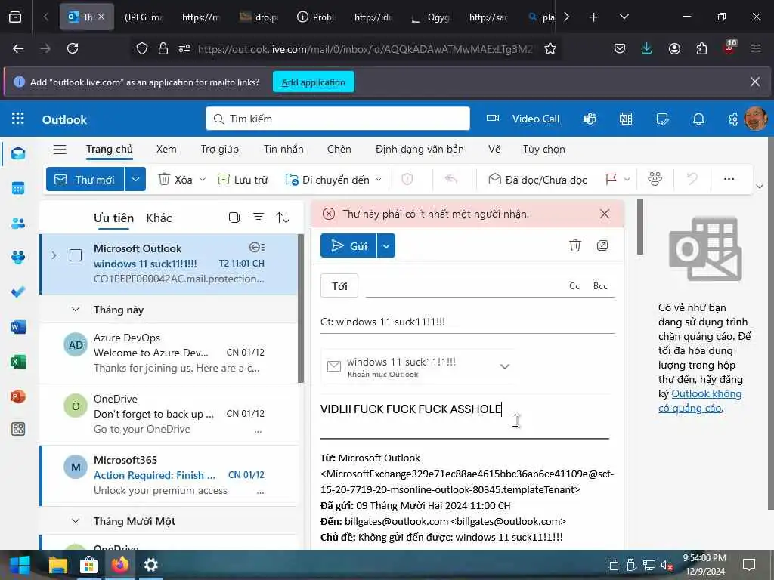This screenshot has height=580, width=774.
Task: Collapse the Tháng Mười Một group
Action: (76, 521)
